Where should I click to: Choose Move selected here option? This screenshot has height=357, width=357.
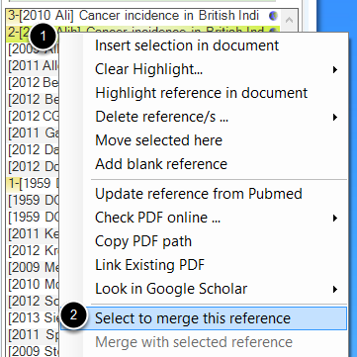click(x=158, y=140)
